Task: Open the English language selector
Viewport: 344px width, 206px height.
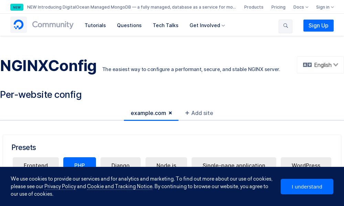Action: (323, 65)
